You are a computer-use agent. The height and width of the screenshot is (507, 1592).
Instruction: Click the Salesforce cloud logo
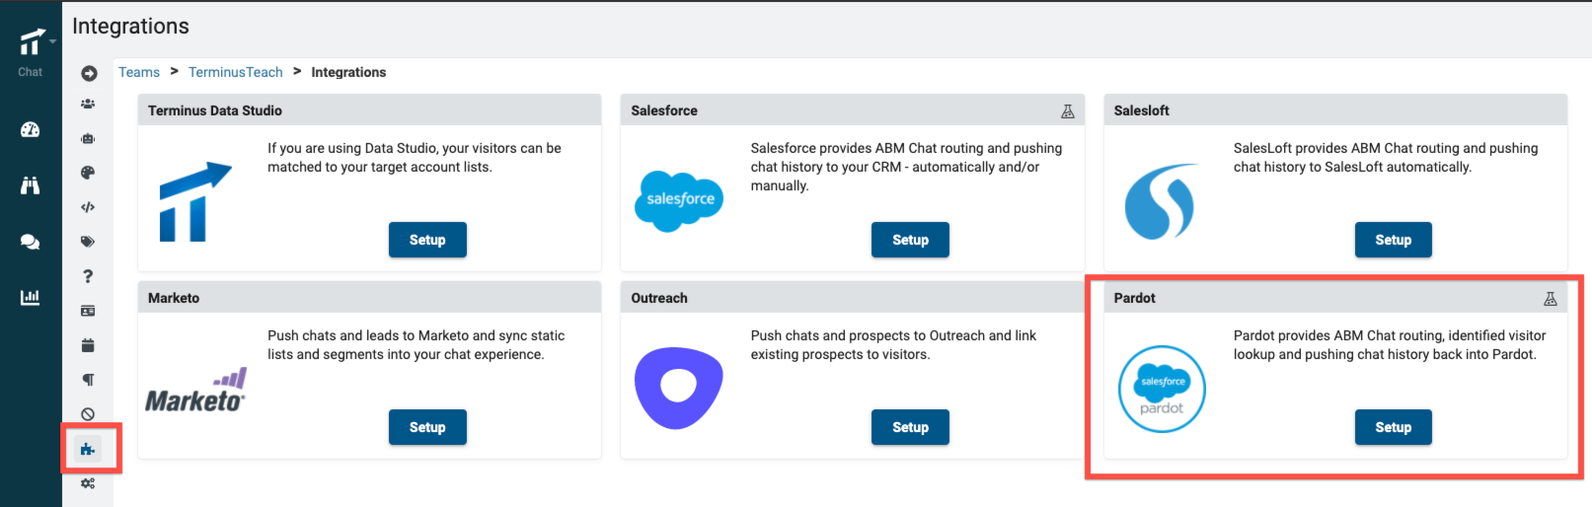(x=679, y=200)
